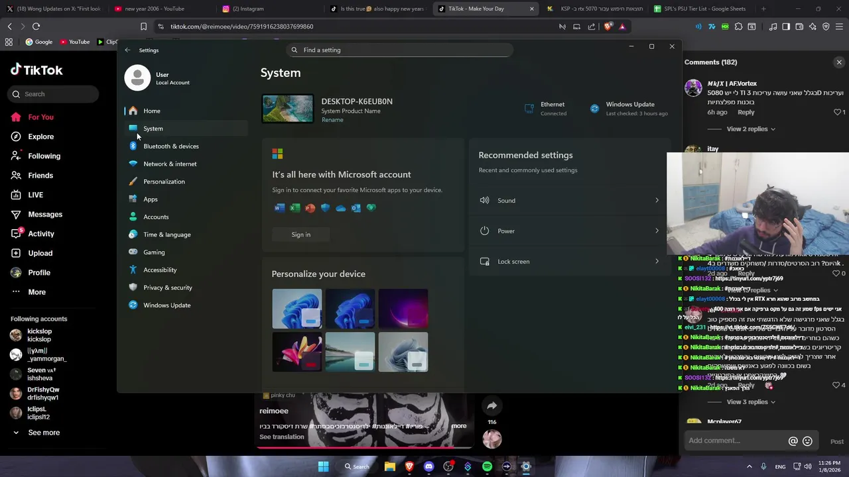Select the first light Windows bloom theme
The image size is (849, 477).
point(297,309)
